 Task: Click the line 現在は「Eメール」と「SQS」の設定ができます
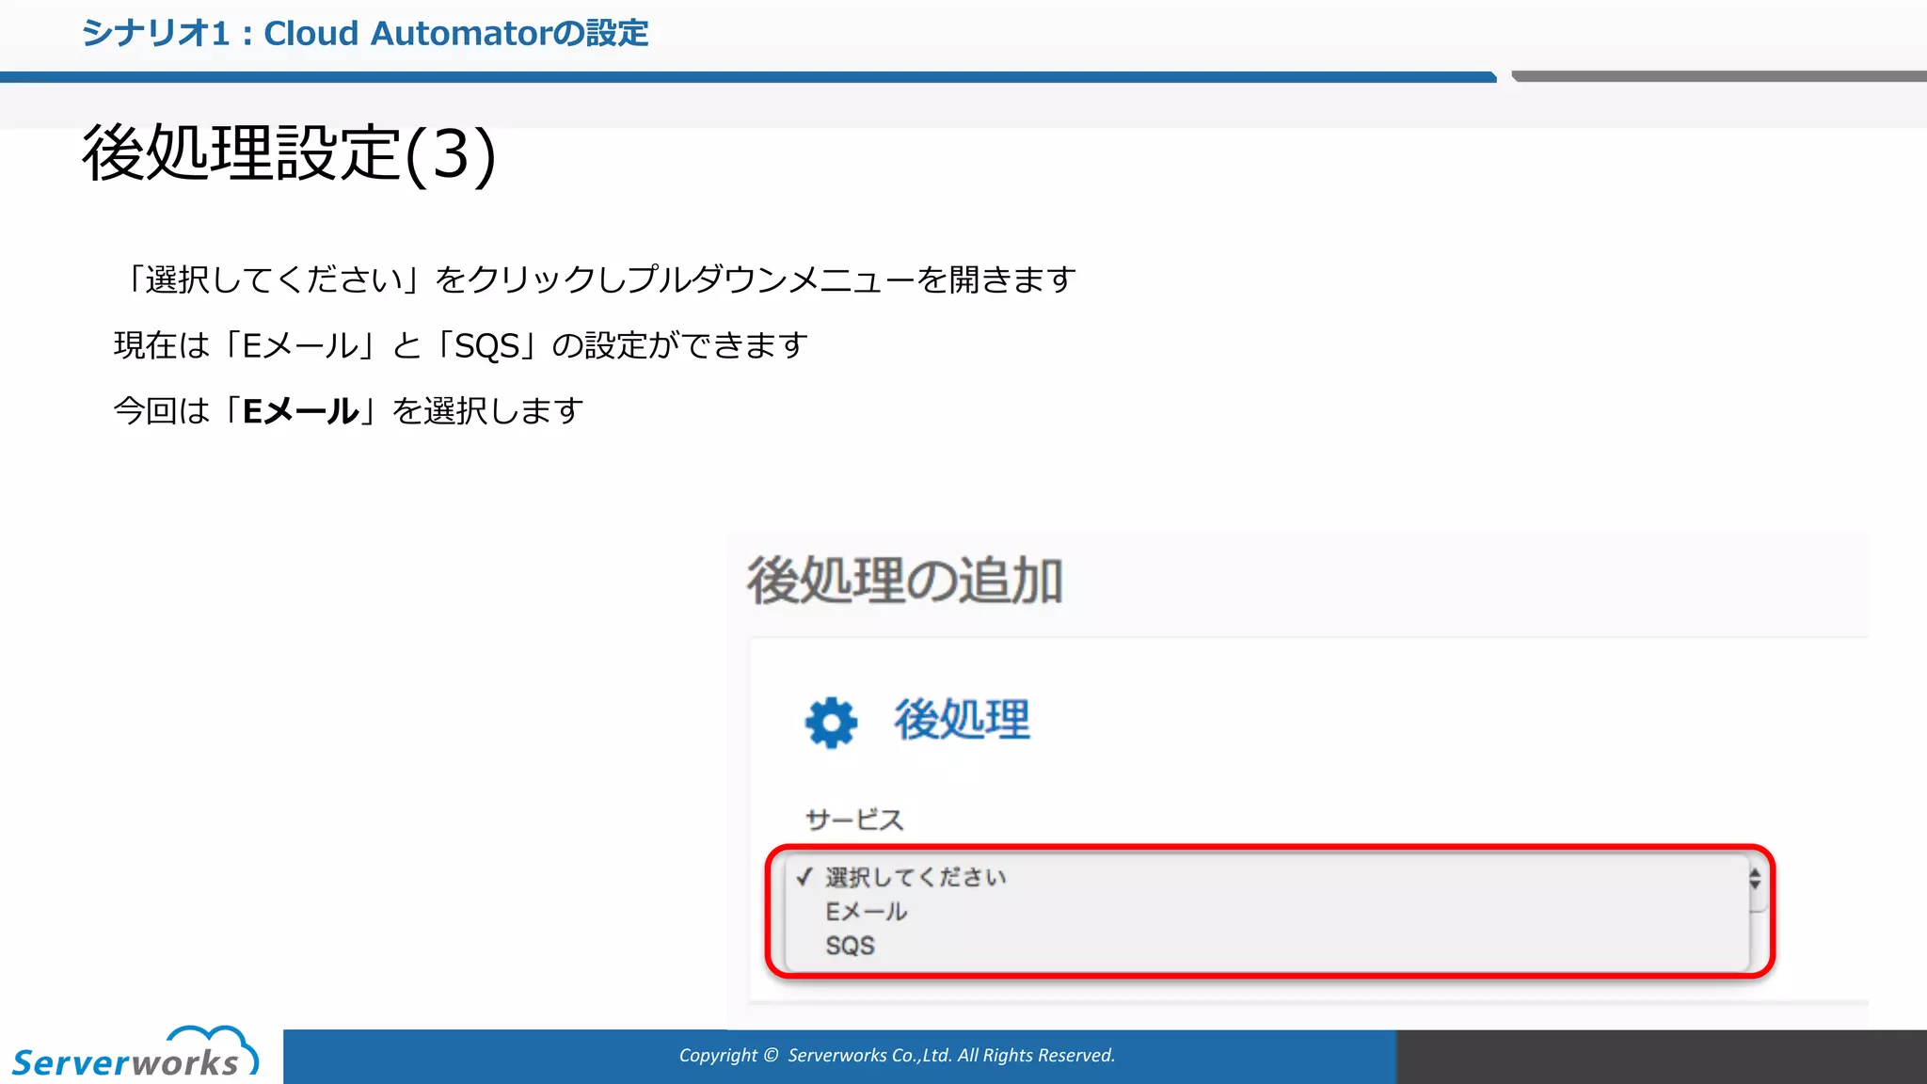pos(461,345)
